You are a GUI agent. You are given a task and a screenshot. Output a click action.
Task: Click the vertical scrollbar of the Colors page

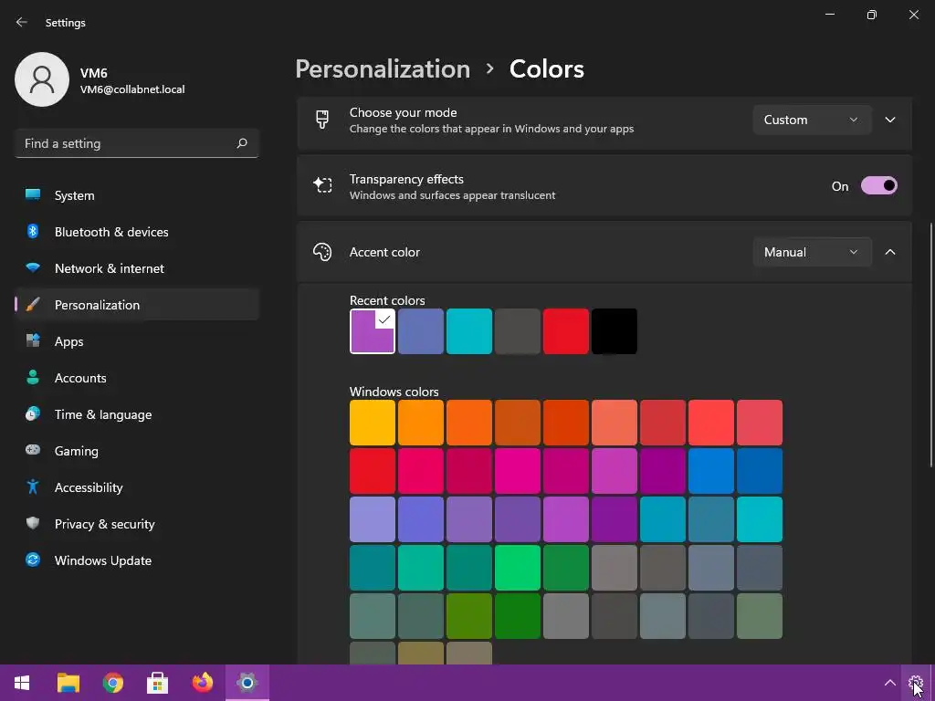[x=931, y=346]
